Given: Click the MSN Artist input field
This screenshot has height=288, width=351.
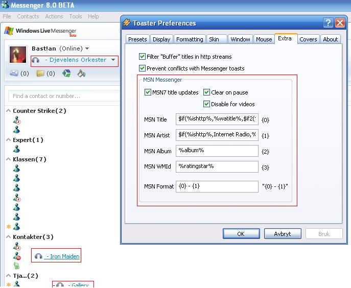Looking at the screenshot, I should pos(217,135).
